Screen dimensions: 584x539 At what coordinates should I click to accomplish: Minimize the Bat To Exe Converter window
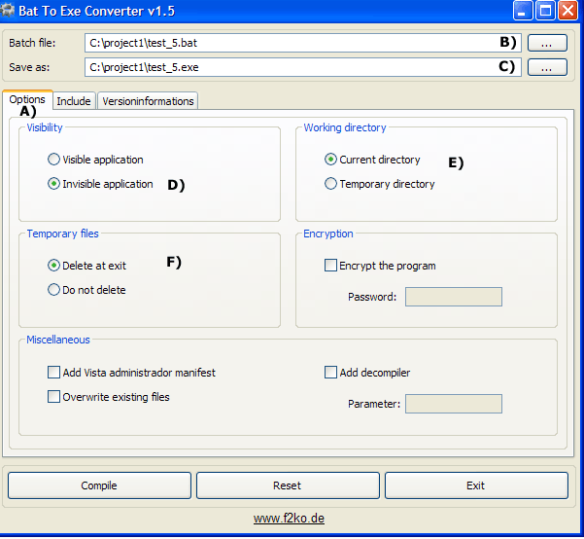coord(523,10)
